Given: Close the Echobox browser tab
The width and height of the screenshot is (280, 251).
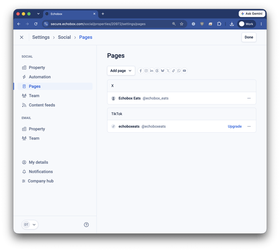Looking at the screenshot, I should [94, 14].
